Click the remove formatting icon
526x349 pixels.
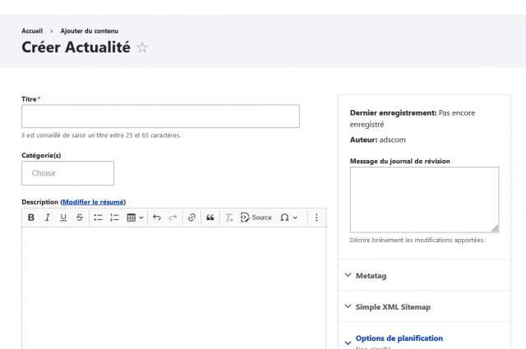(229, 218)
